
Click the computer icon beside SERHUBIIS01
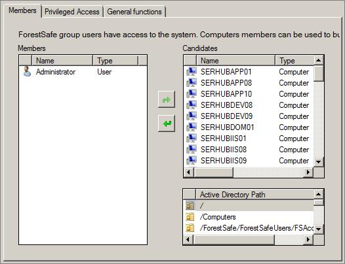[192, 139]
